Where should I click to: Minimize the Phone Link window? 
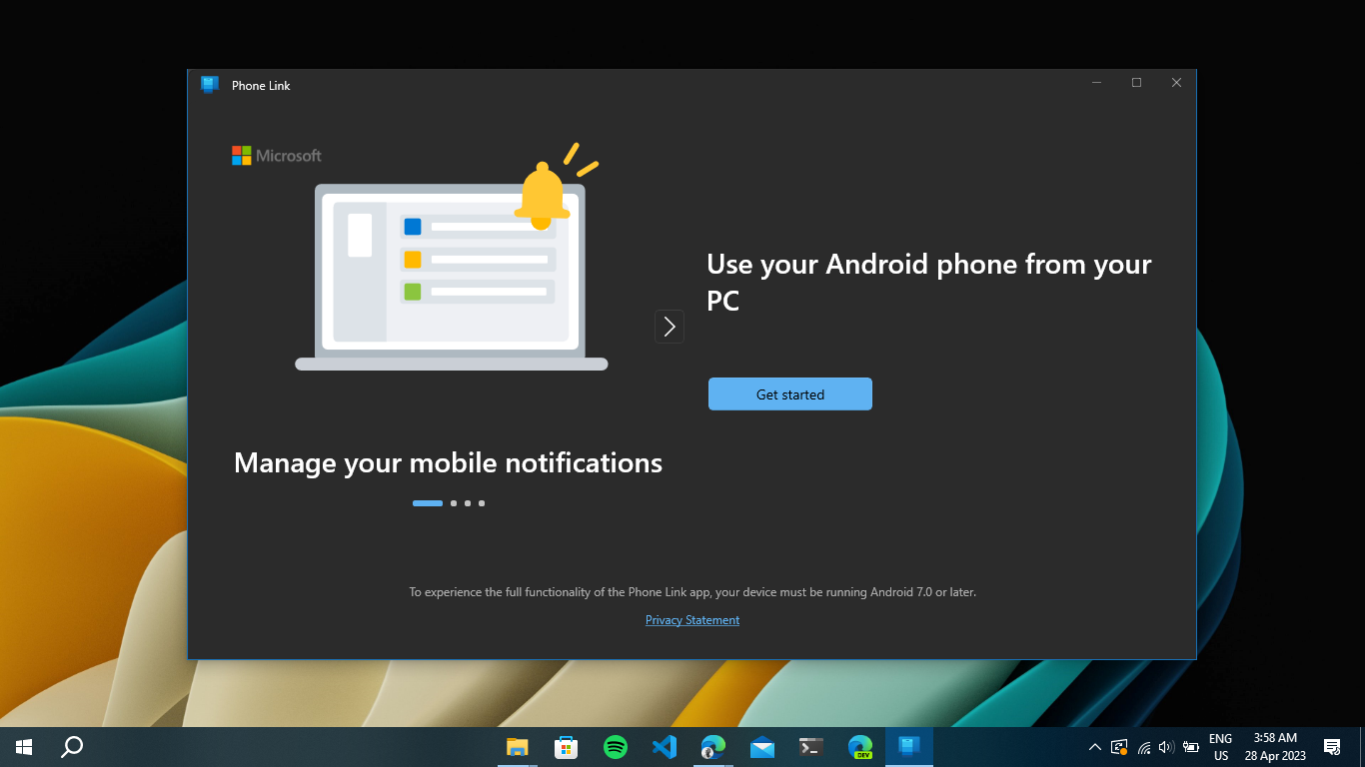(1097, 83)
